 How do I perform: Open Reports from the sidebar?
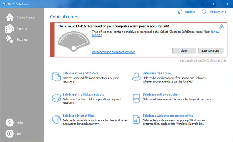pyautogui.click(x=22, y=29)
